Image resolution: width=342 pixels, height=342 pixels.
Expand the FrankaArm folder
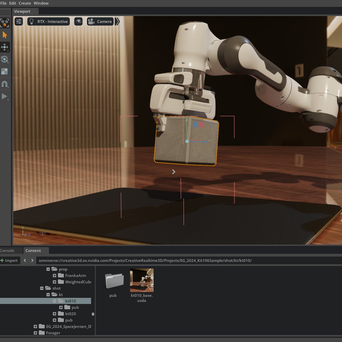[54, 276]
